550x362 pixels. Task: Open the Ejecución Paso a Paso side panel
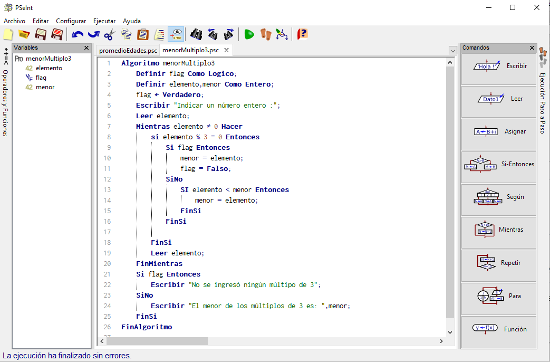(x=542, y=91)
